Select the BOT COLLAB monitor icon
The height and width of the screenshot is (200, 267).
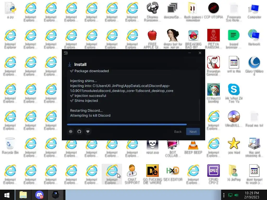173,148
